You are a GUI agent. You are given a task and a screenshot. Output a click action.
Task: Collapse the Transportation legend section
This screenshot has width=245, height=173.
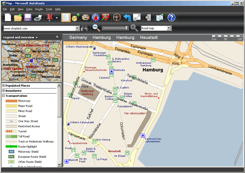3,96
